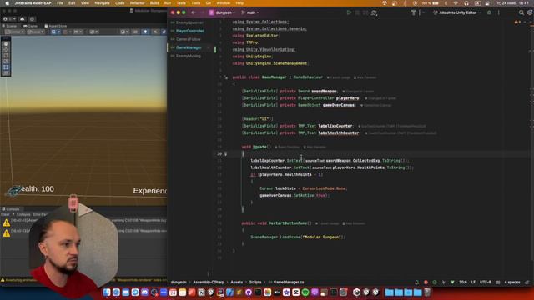Viewport: 534px width, 300px height.
Task: Open the Apple menu
Action: tap(8, 3)
